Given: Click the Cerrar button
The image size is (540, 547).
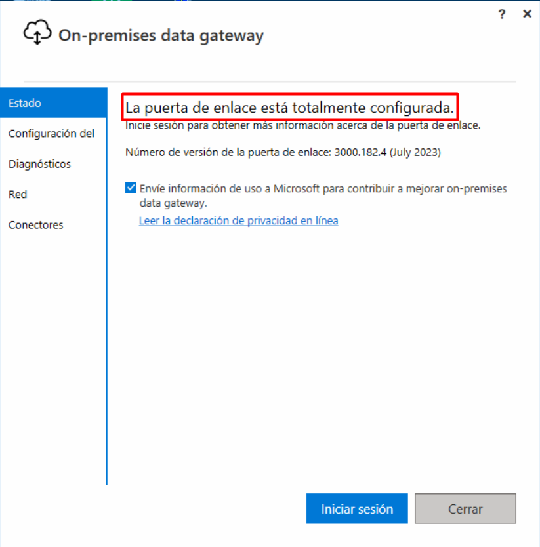Looking at the screenshot, I should coord(465,508).
